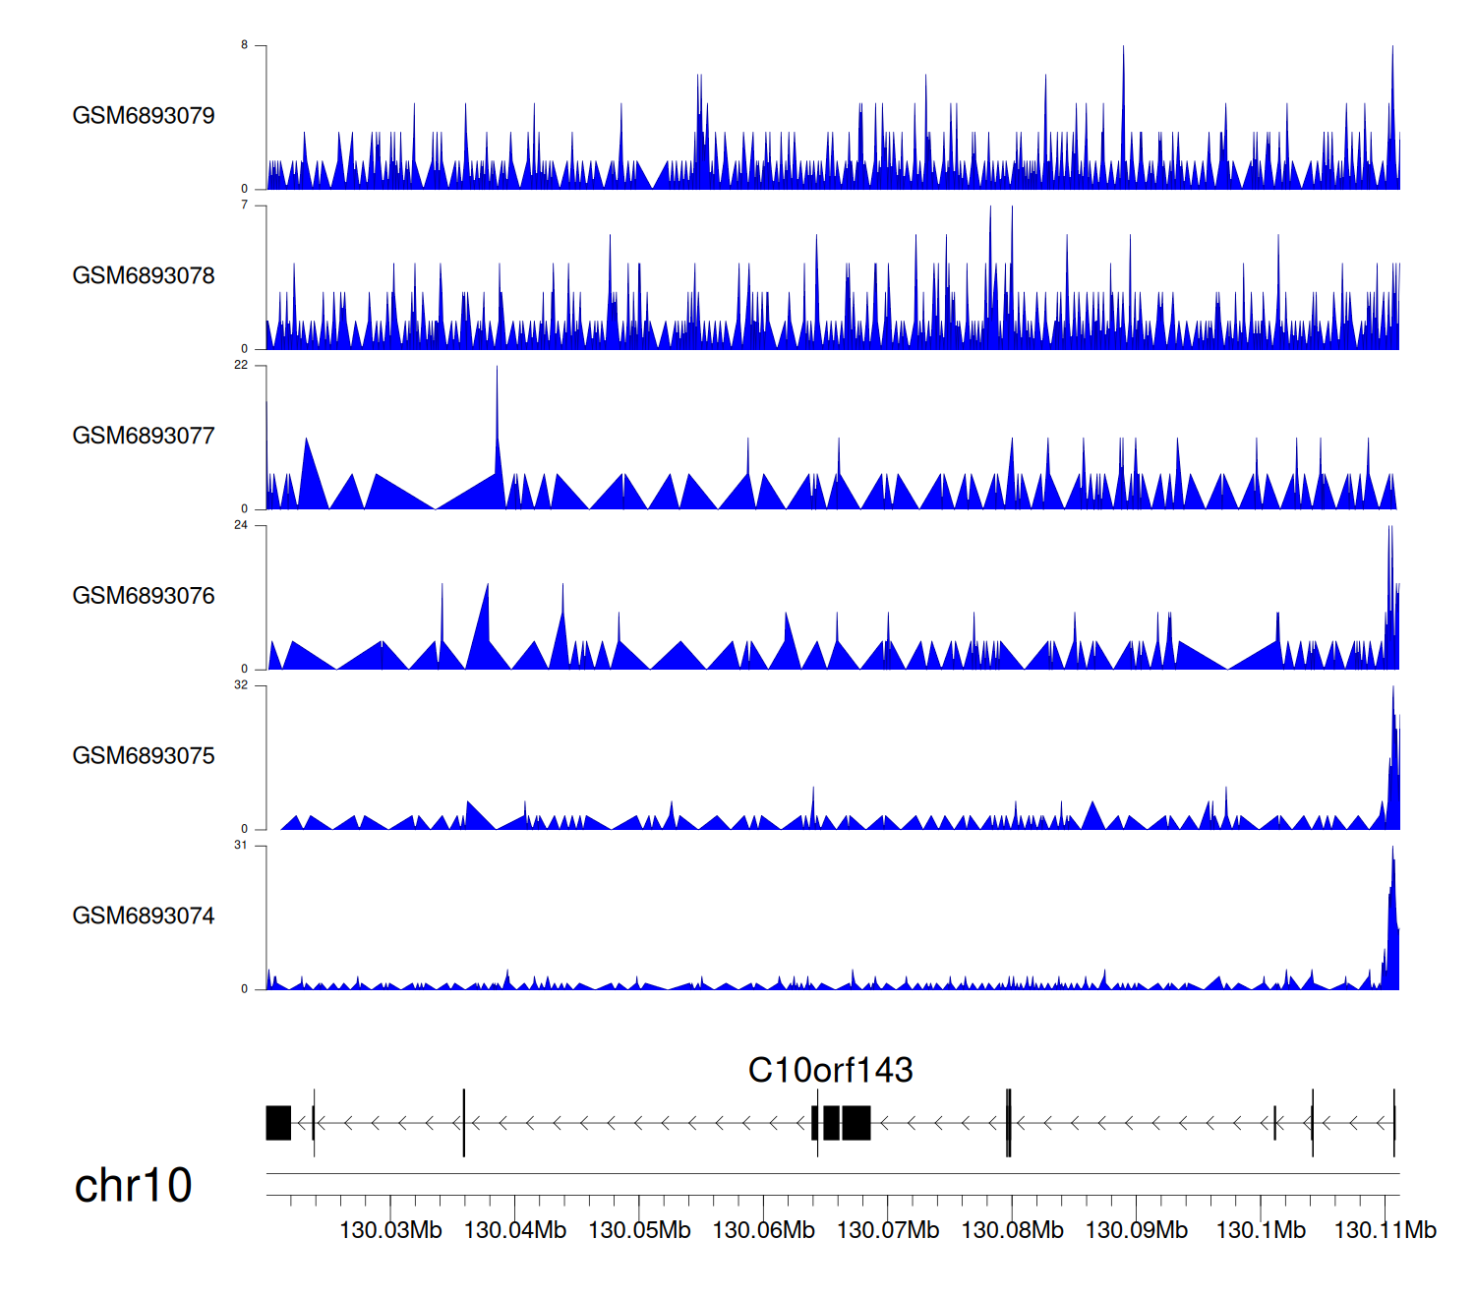Click the 130.06Mb axis label

click(x=763, y=1230)
